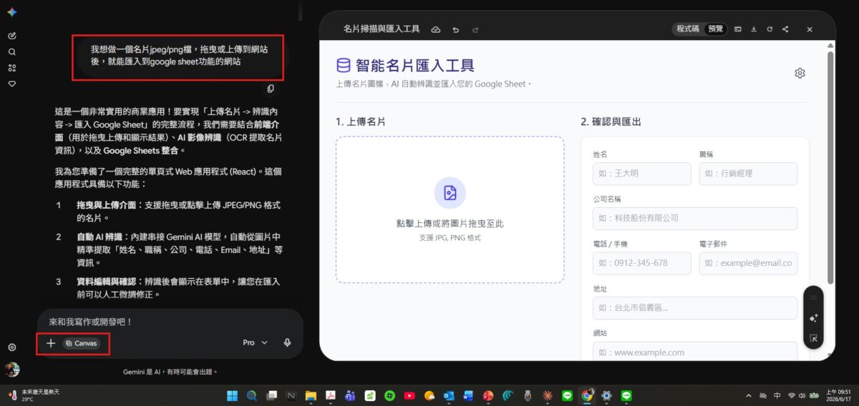Click the 地址 address field
The image size is (859, 406).
[694, 308]
